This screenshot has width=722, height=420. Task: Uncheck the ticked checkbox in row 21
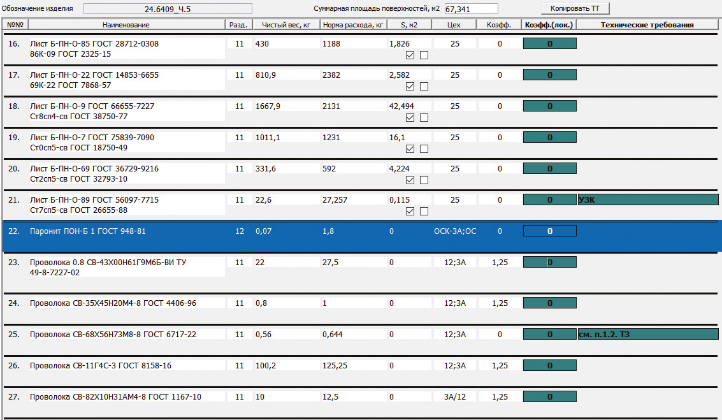pos(410,212)
